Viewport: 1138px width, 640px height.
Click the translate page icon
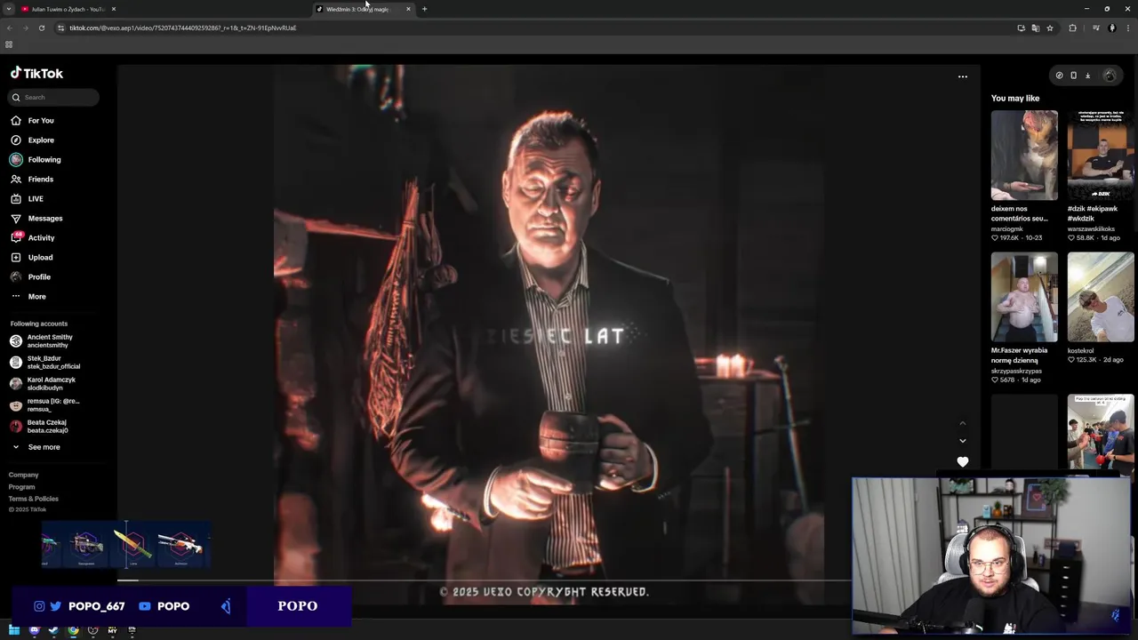coord(1036,28)
